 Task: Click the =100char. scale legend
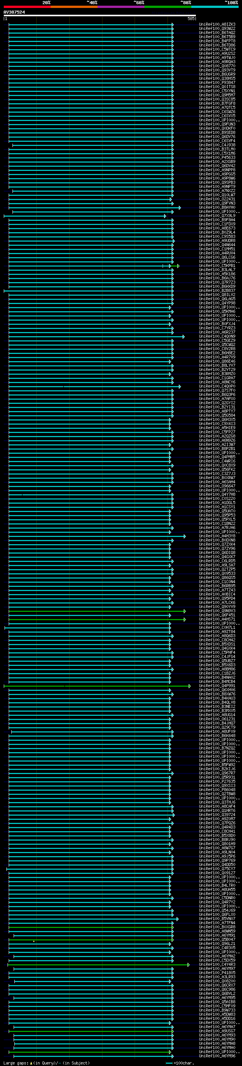click(180, 1063)
